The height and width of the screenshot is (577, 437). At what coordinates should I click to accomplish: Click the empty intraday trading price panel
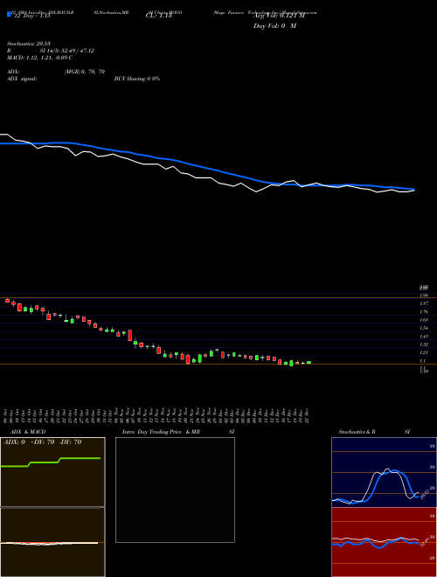[x=175, y=490]
